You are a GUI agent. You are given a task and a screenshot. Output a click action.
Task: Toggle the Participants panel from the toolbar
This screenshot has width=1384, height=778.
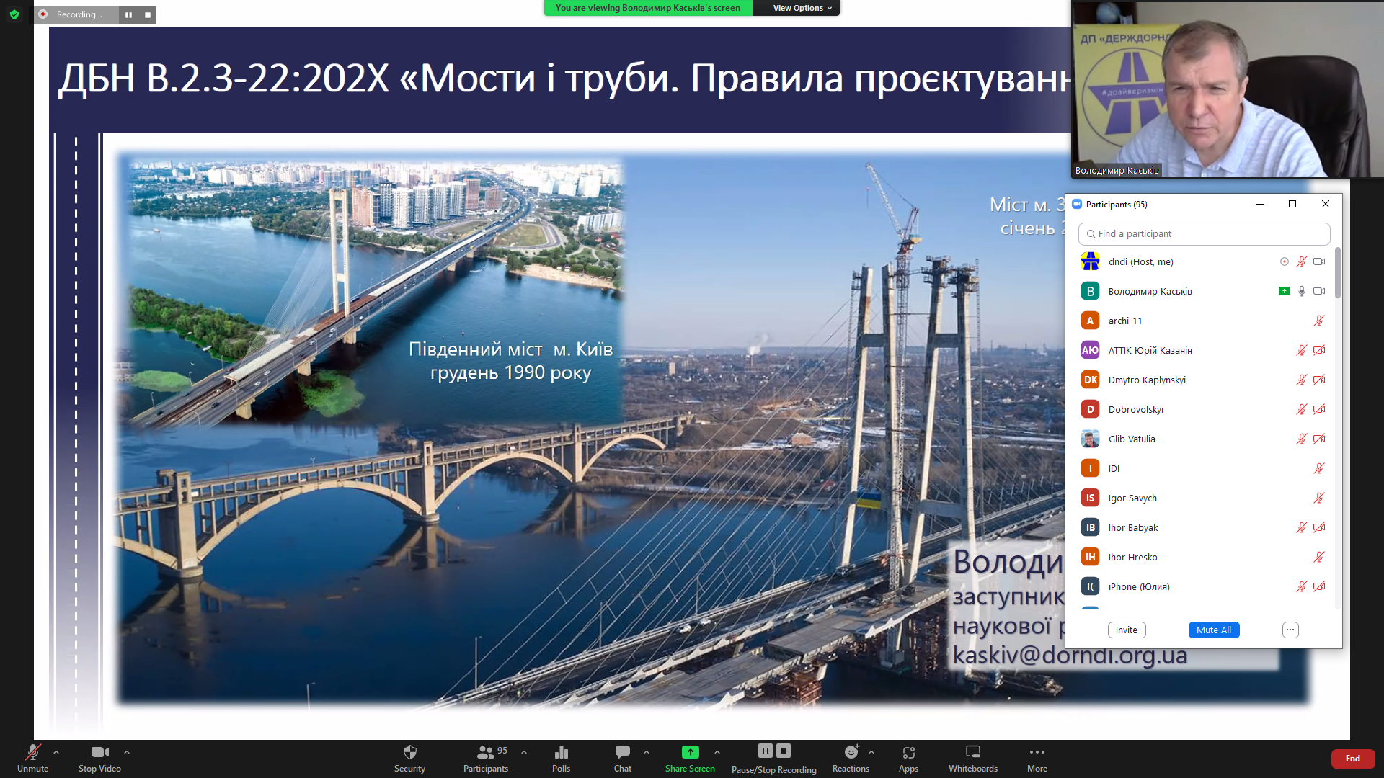click(485, 753)
